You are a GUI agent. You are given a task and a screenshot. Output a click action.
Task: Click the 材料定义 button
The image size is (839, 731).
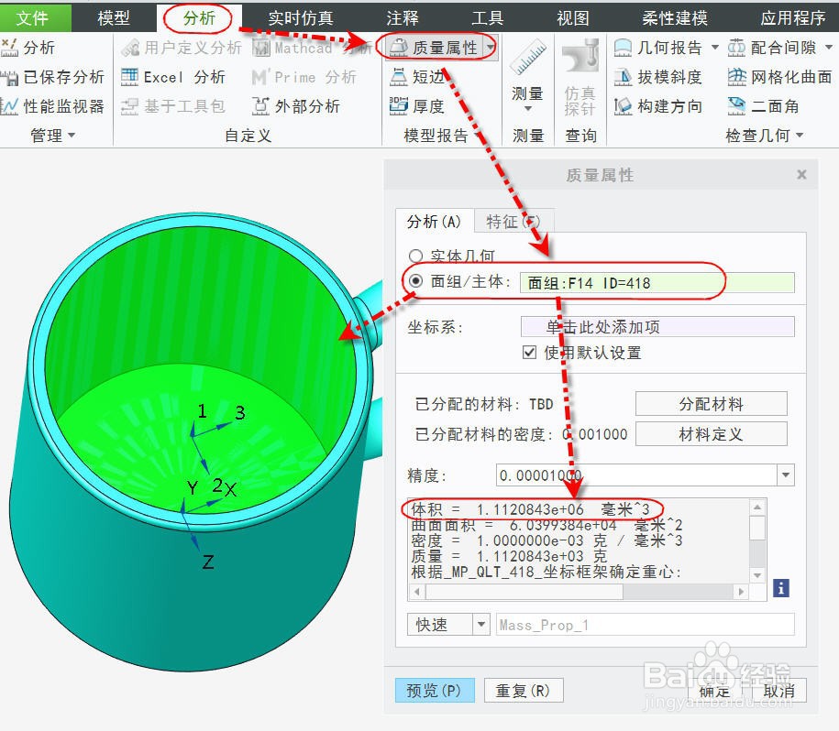point(712,434)
